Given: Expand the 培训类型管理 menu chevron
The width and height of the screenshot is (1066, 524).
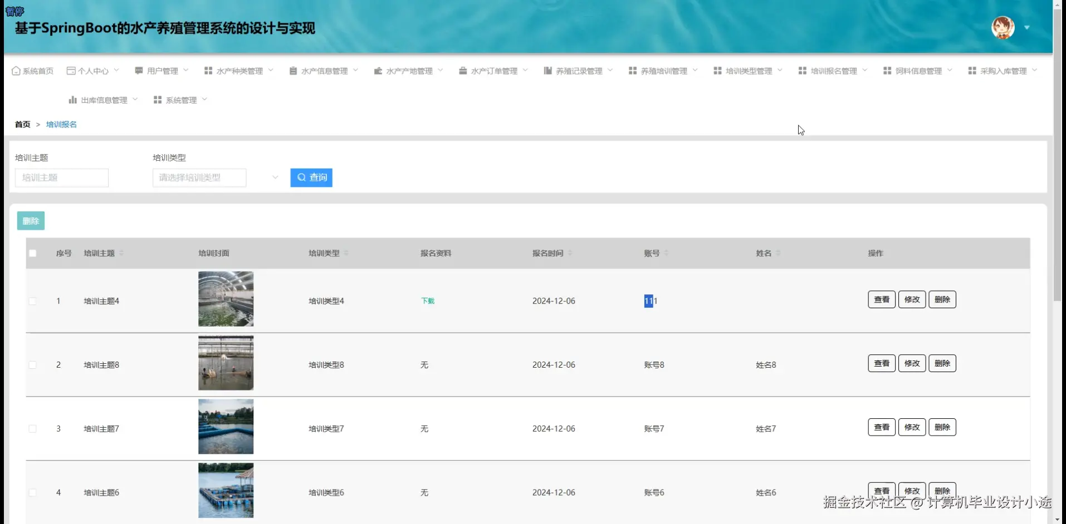Looking at the screenshot, I should click(780, 70).
